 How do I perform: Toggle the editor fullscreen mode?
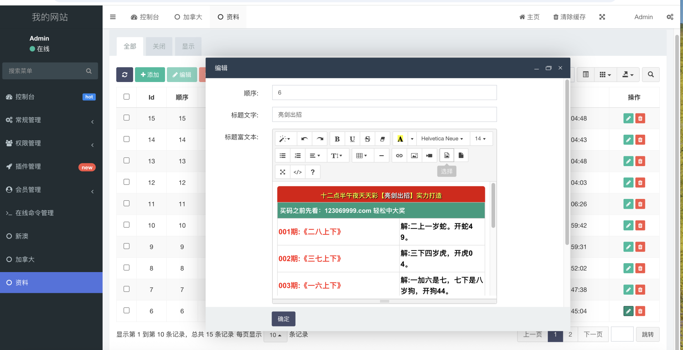point(282,172)
